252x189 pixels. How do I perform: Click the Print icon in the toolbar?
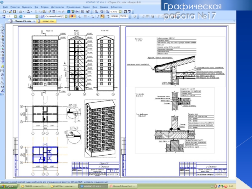coord(20,11)
